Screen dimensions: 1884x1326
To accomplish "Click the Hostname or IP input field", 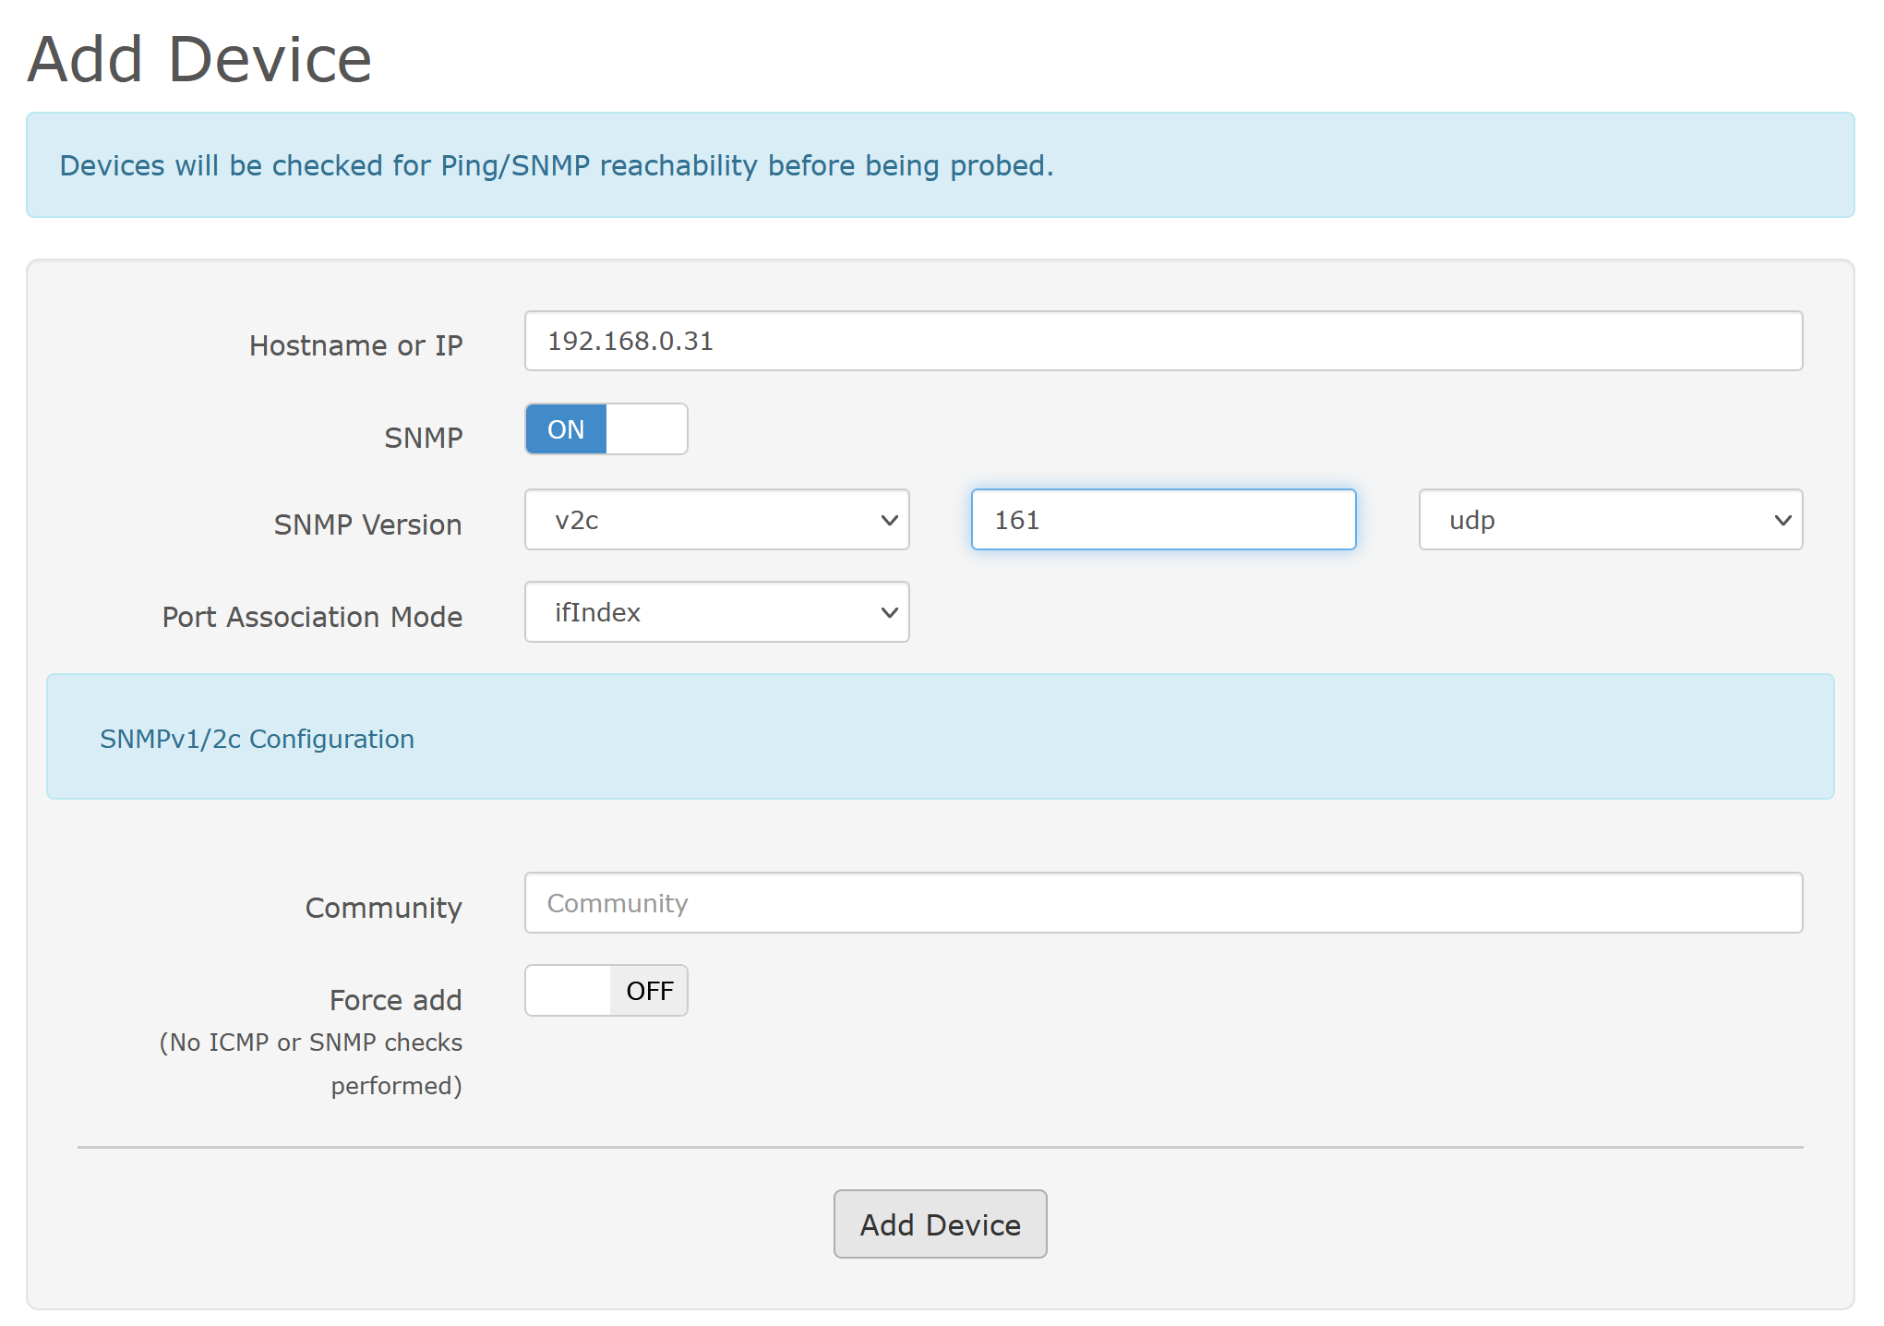I will tap(1162, 341).
